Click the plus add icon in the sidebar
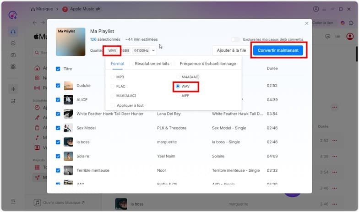This screenshot has height=212, width=359. click(x=13, y=89)
